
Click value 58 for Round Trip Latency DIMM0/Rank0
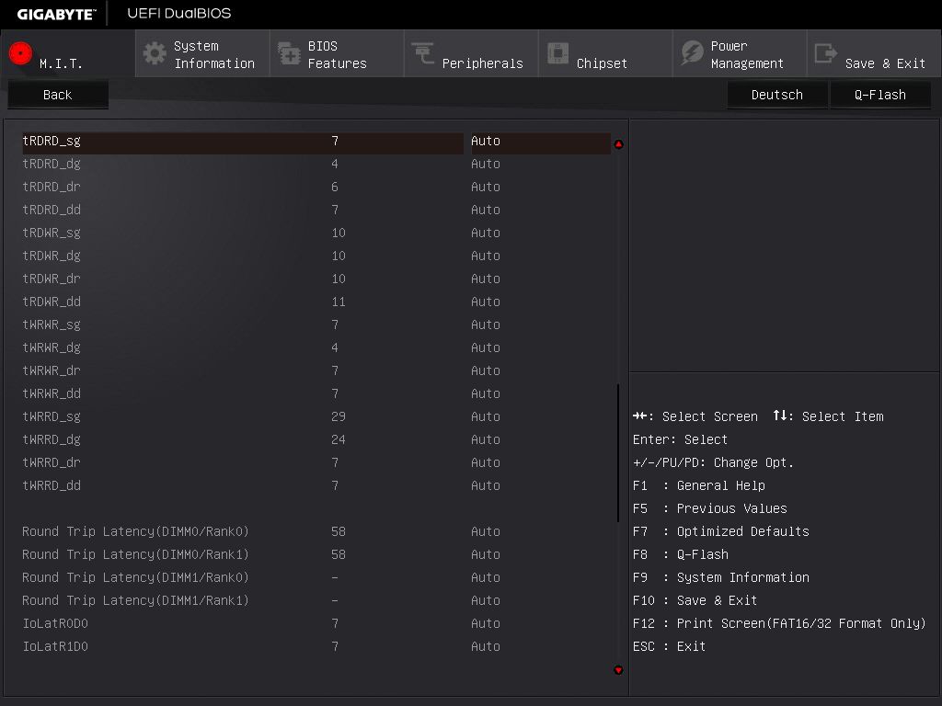coord(339,531)
